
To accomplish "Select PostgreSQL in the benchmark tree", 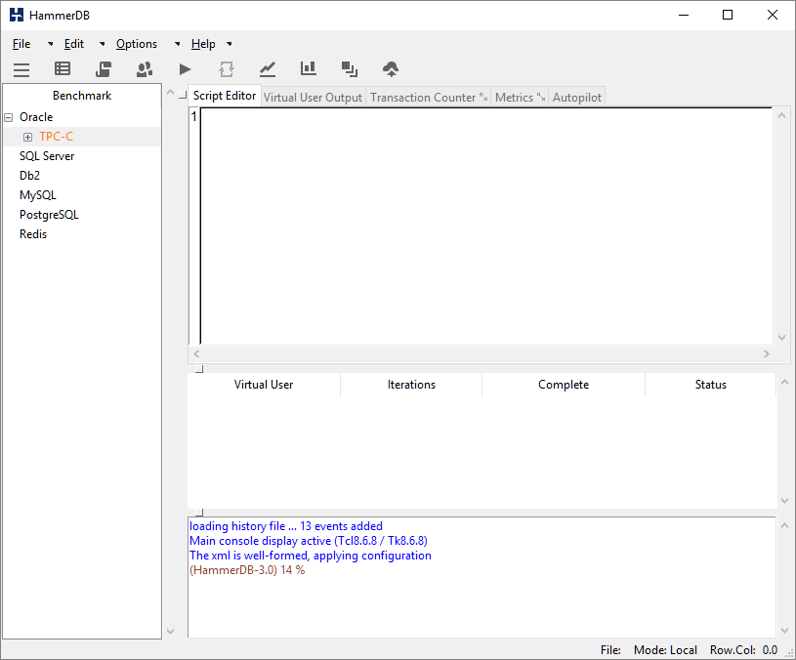I will pos(49,215).
